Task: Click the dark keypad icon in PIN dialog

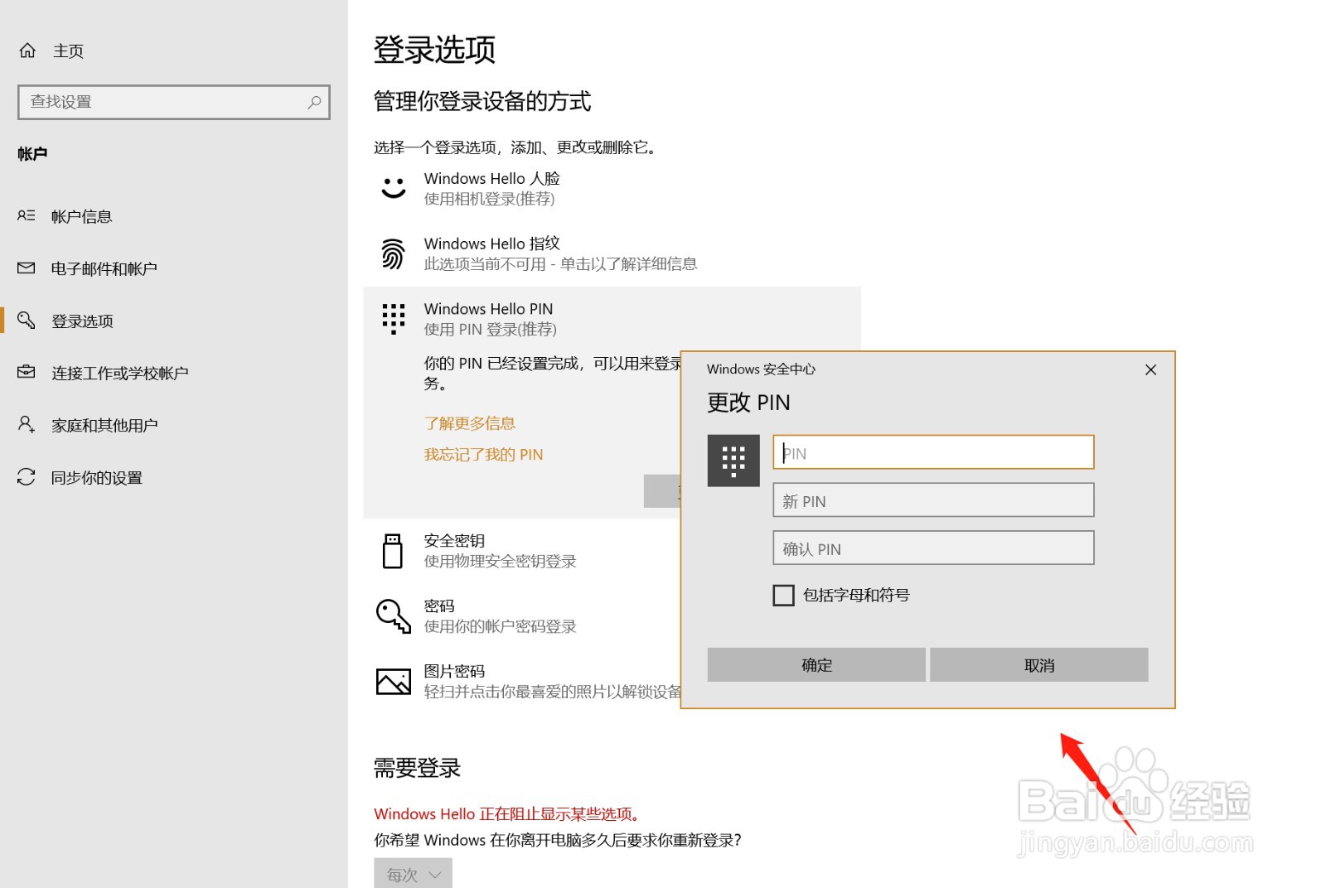Action: coord(733,461)
